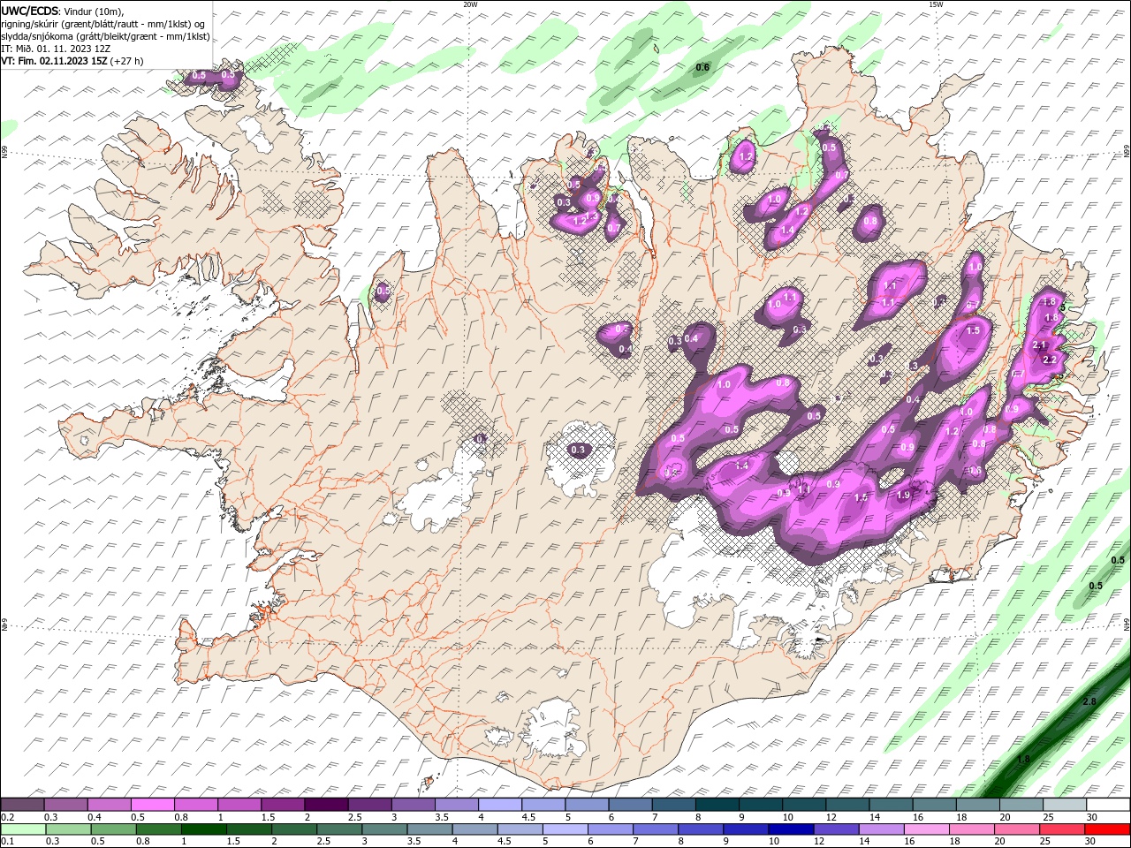Image resolution: width=1131 pixels, height=848 pixels.
Task: Pick upper legend swatch between 2 and 2.5
Action: coord(325,805)
